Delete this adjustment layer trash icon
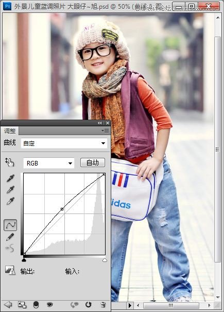The width and height of the screenshot is (224, 312). point(103,305)
